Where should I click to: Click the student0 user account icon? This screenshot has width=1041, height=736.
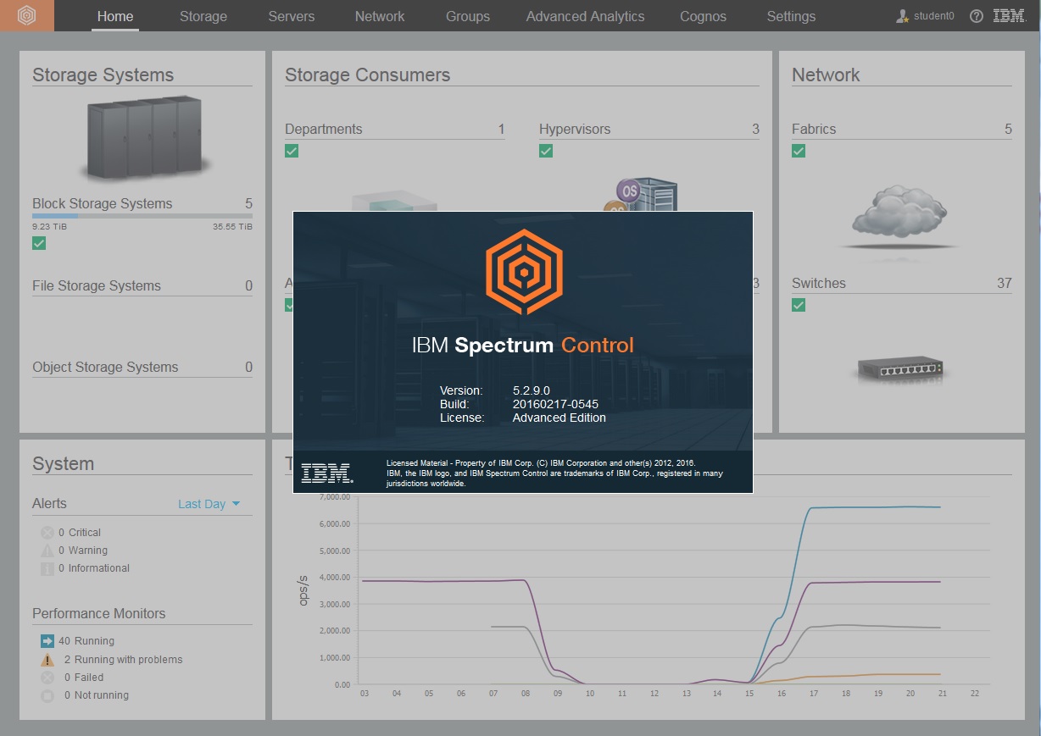point(900,15)
